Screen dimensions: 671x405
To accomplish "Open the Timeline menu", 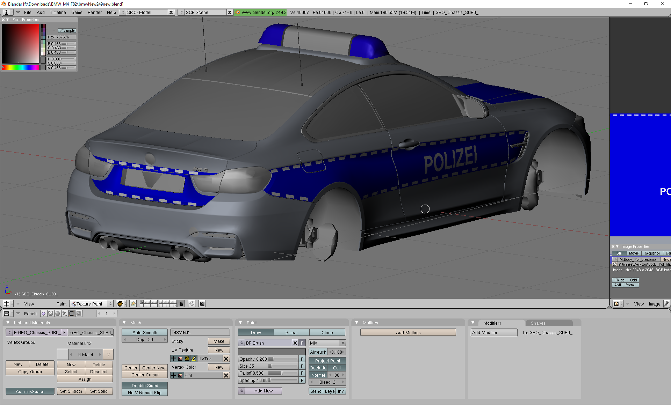I will [58, 12].
